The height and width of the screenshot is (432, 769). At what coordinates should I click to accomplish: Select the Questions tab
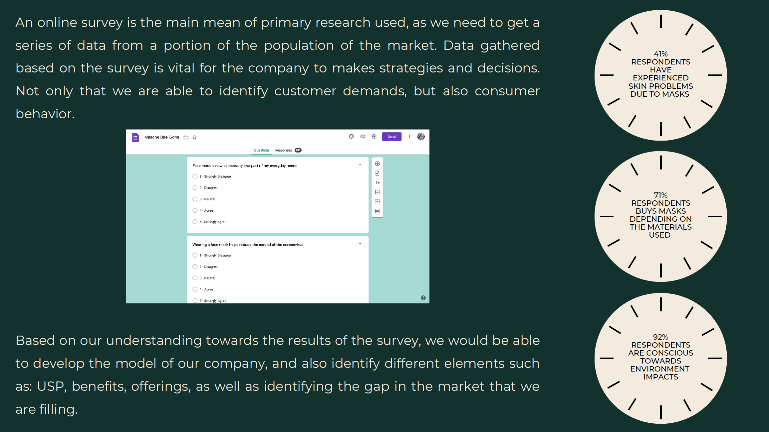tap(262, 150)
